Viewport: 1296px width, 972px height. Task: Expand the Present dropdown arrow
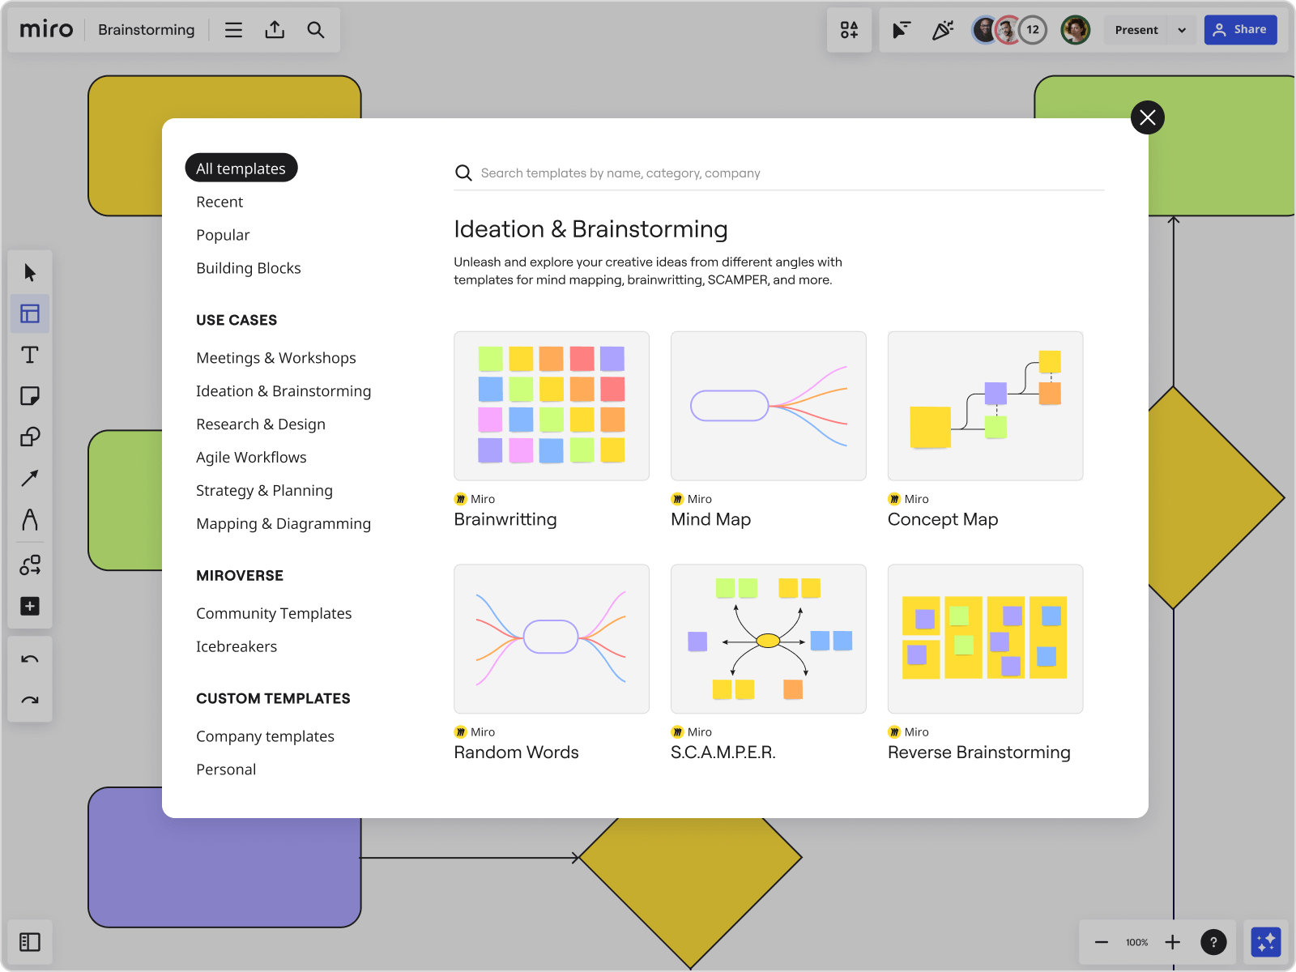(x=1182, y=30)
